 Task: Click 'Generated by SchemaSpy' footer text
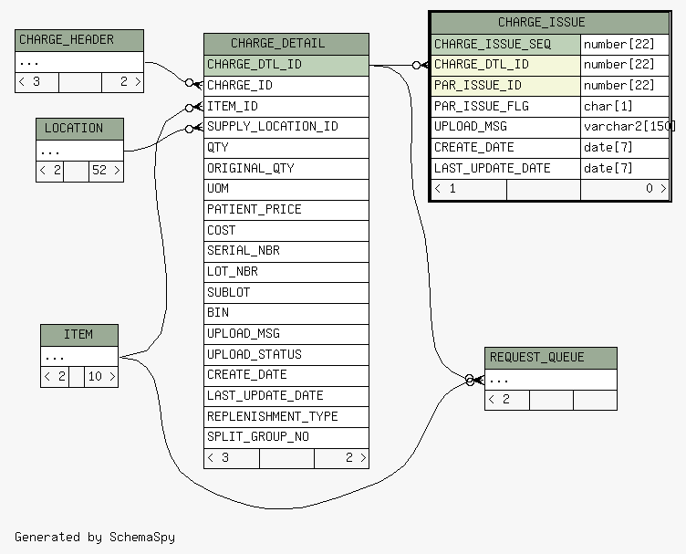(95, 537)
